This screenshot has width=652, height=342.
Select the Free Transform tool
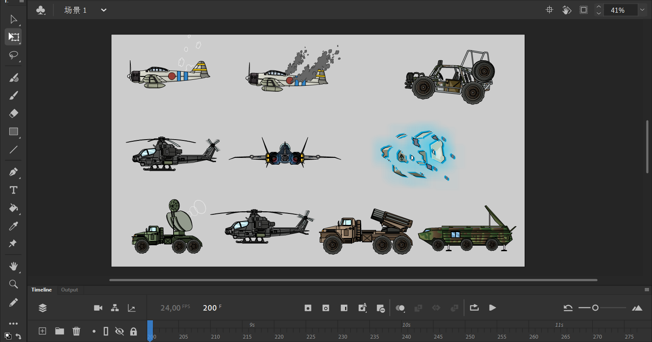(14, 37)
